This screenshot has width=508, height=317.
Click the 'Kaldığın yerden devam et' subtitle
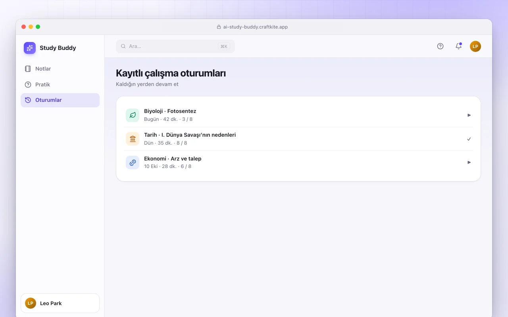pyautogui.click(x=147, y=84)
